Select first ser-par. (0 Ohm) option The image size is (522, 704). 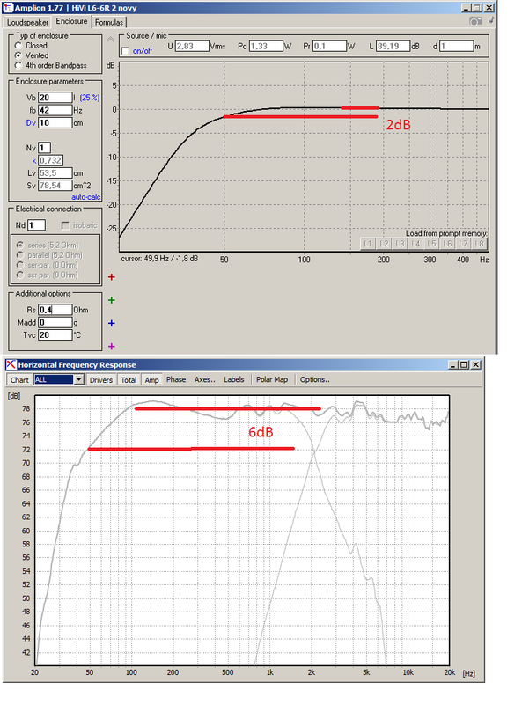19,265
